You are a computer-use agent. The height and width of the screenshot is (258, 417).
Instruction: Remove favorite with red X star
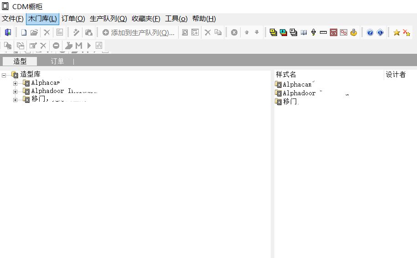click(407, 32)
